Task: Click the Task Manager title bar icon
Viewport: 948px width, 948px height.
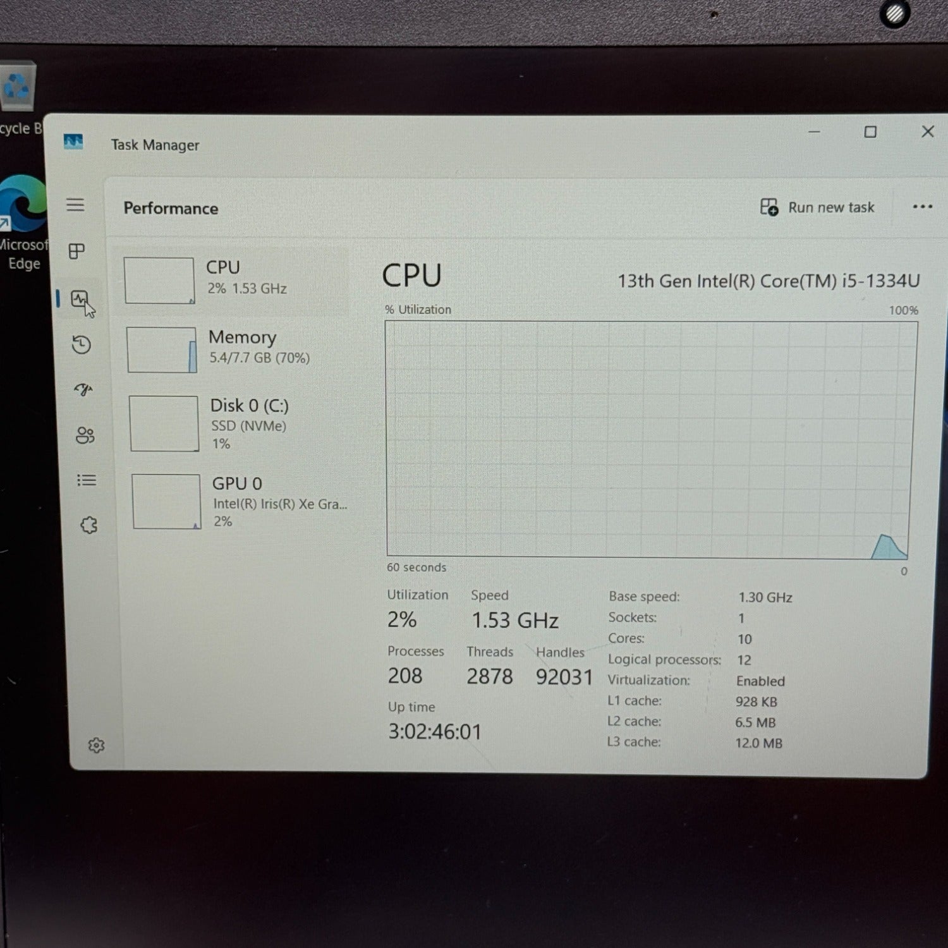Action: pyautogui.click(x=73, y=142)
